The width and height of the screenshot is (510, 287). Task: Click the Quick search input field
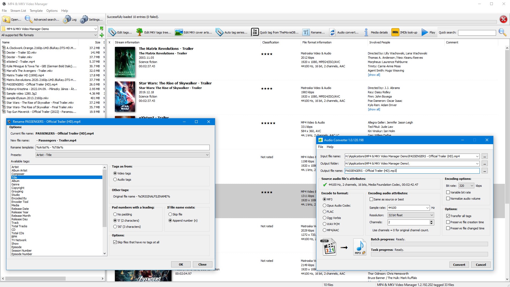click(x=477, y=33)
